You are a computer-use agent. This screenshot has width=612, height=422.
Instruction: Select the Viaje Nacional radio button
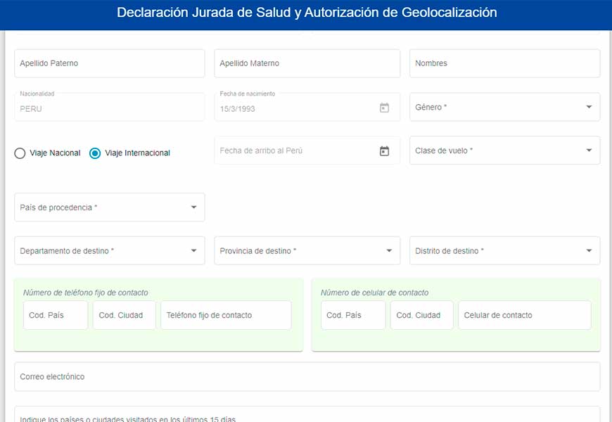pos(20,153)
